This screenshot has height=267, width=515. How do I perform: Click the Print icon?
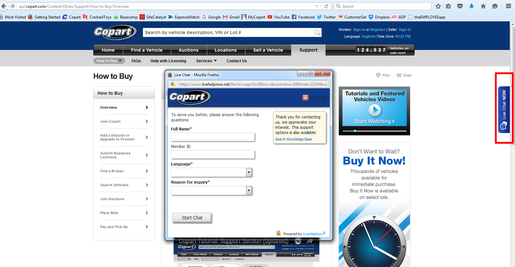(378, 75)
